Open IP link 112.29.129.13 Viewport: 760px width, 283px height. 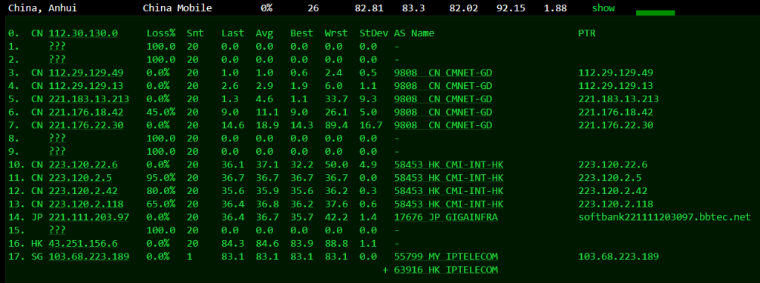[86, 86]
